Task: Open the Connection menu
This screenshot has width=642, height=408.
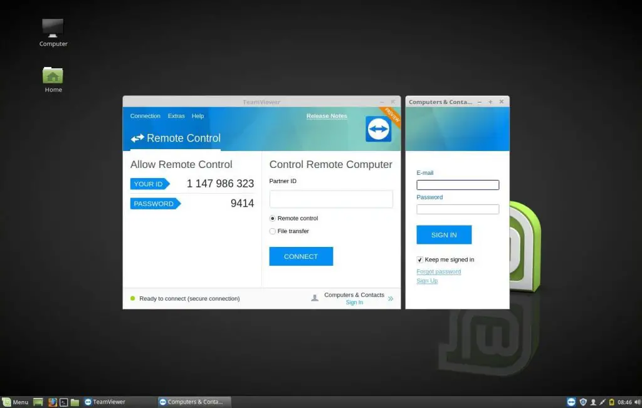Action: (145, 116)
